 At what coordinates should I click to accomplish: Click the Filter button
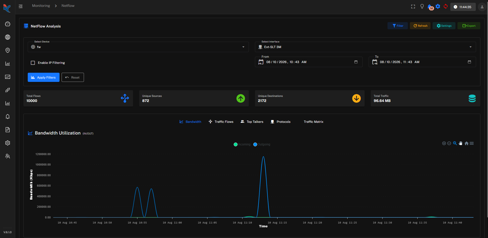coord(398,26)
